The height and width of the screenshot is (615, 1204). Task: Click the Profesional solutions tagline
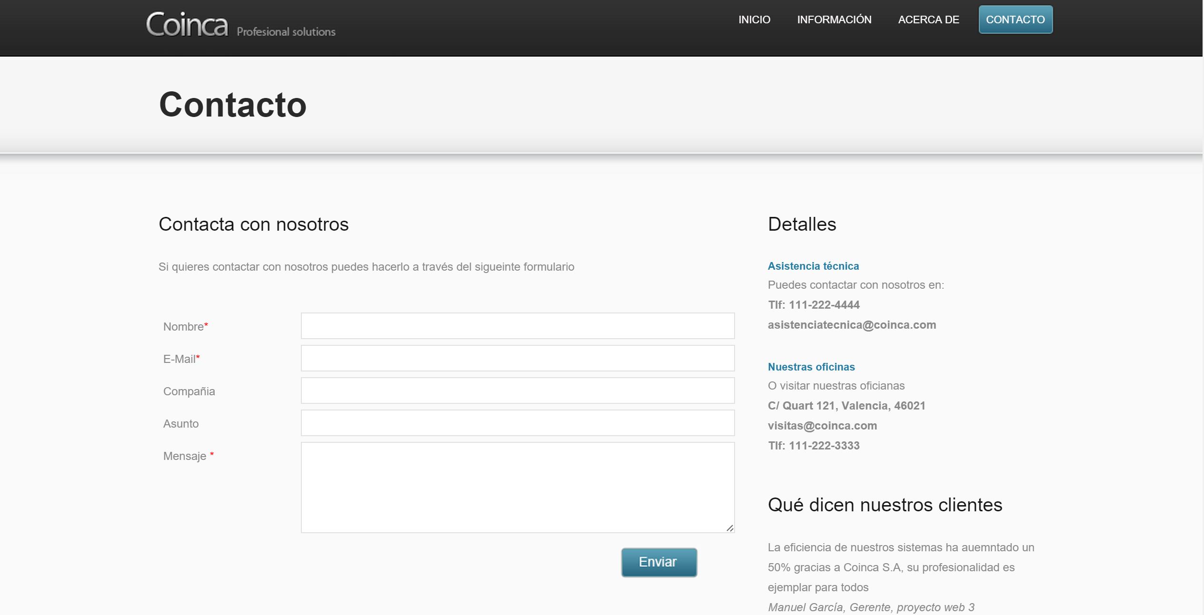tap(286, 32)
